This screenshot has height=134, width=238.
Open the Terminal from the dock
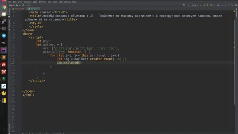click(4, 28)
